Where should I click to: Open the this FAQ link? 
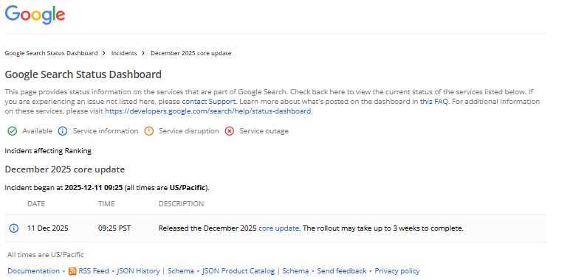click(x=434, y=102)
